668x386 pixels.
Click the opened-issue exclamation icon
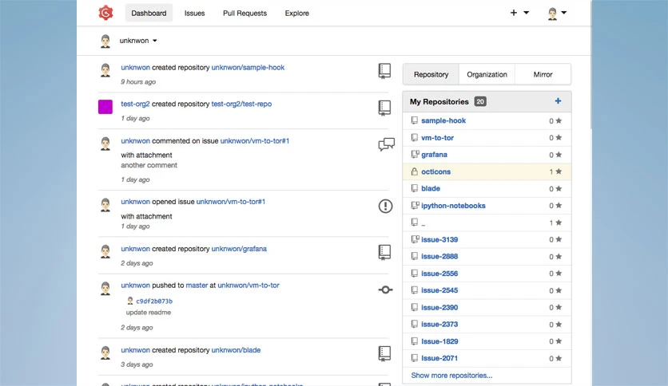pos(386,207)
